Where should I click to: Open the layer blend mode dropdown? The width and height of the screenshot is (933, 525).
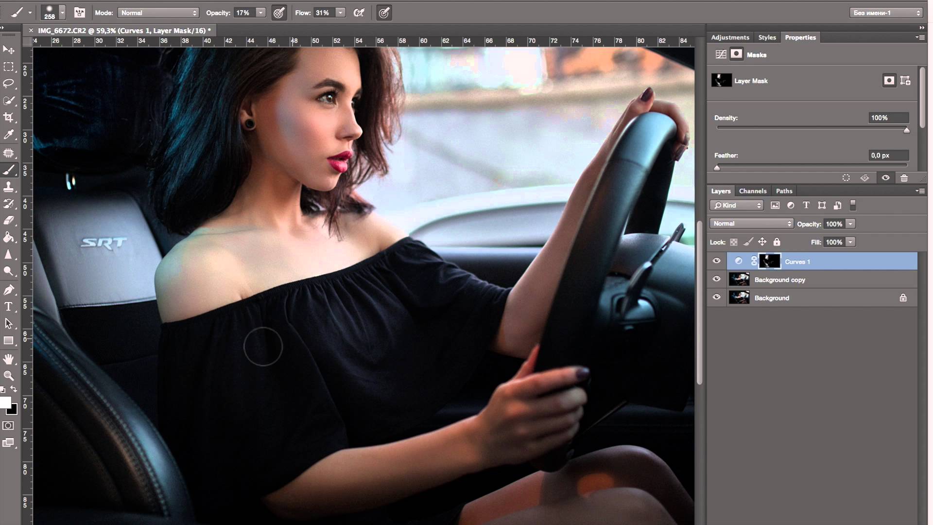coord(751,224)
